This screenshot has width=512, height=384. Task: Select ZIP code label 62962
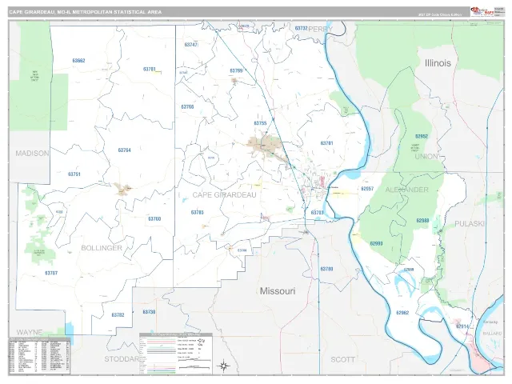click(402, 313)
